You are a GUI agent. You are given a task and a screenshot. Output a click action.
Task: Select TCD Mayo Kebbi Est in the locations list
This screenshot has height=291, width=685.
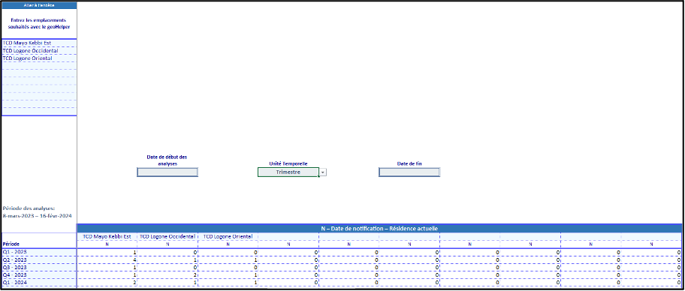[39, 43]
